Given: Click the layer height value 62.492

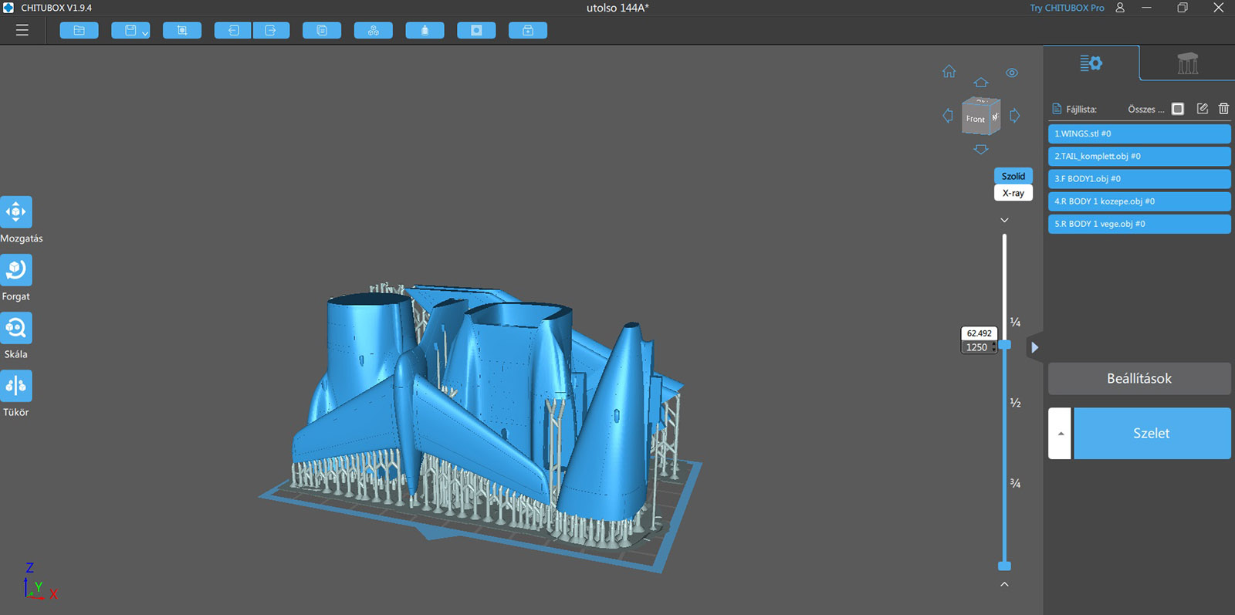Looking at the screenshot, I should coord(979,333).
